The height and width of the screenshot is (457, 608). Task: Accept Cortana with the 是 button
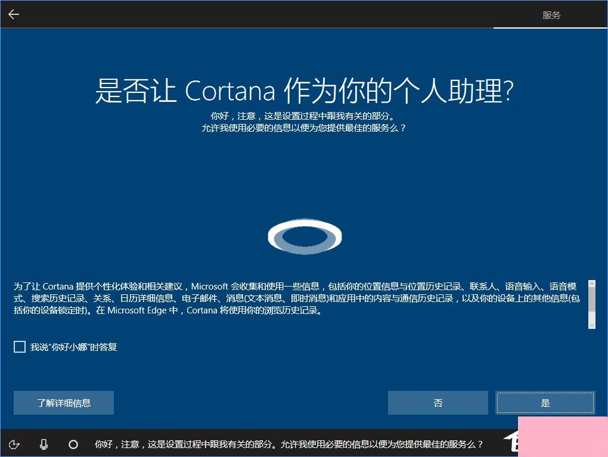[x=545, y=403]
